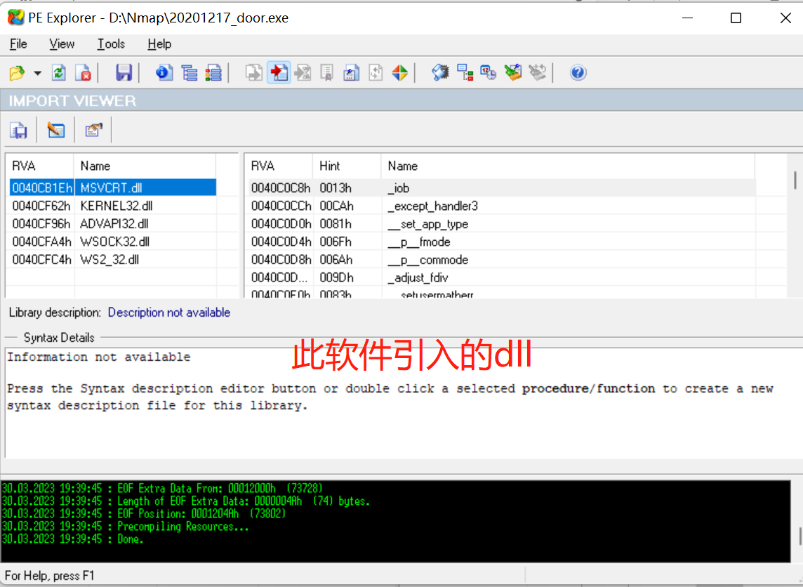The width and height of the screenshot is (803, 587).
Task: Click the grayed-out unpacker plug-in icon
Action: [537, 73]
